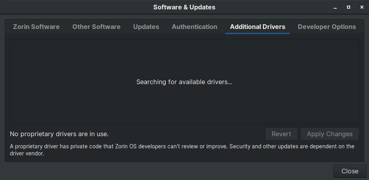Viewport: 369px width, 180px height.
Task: Close the window using the title bar X
Action: [362, 7]
